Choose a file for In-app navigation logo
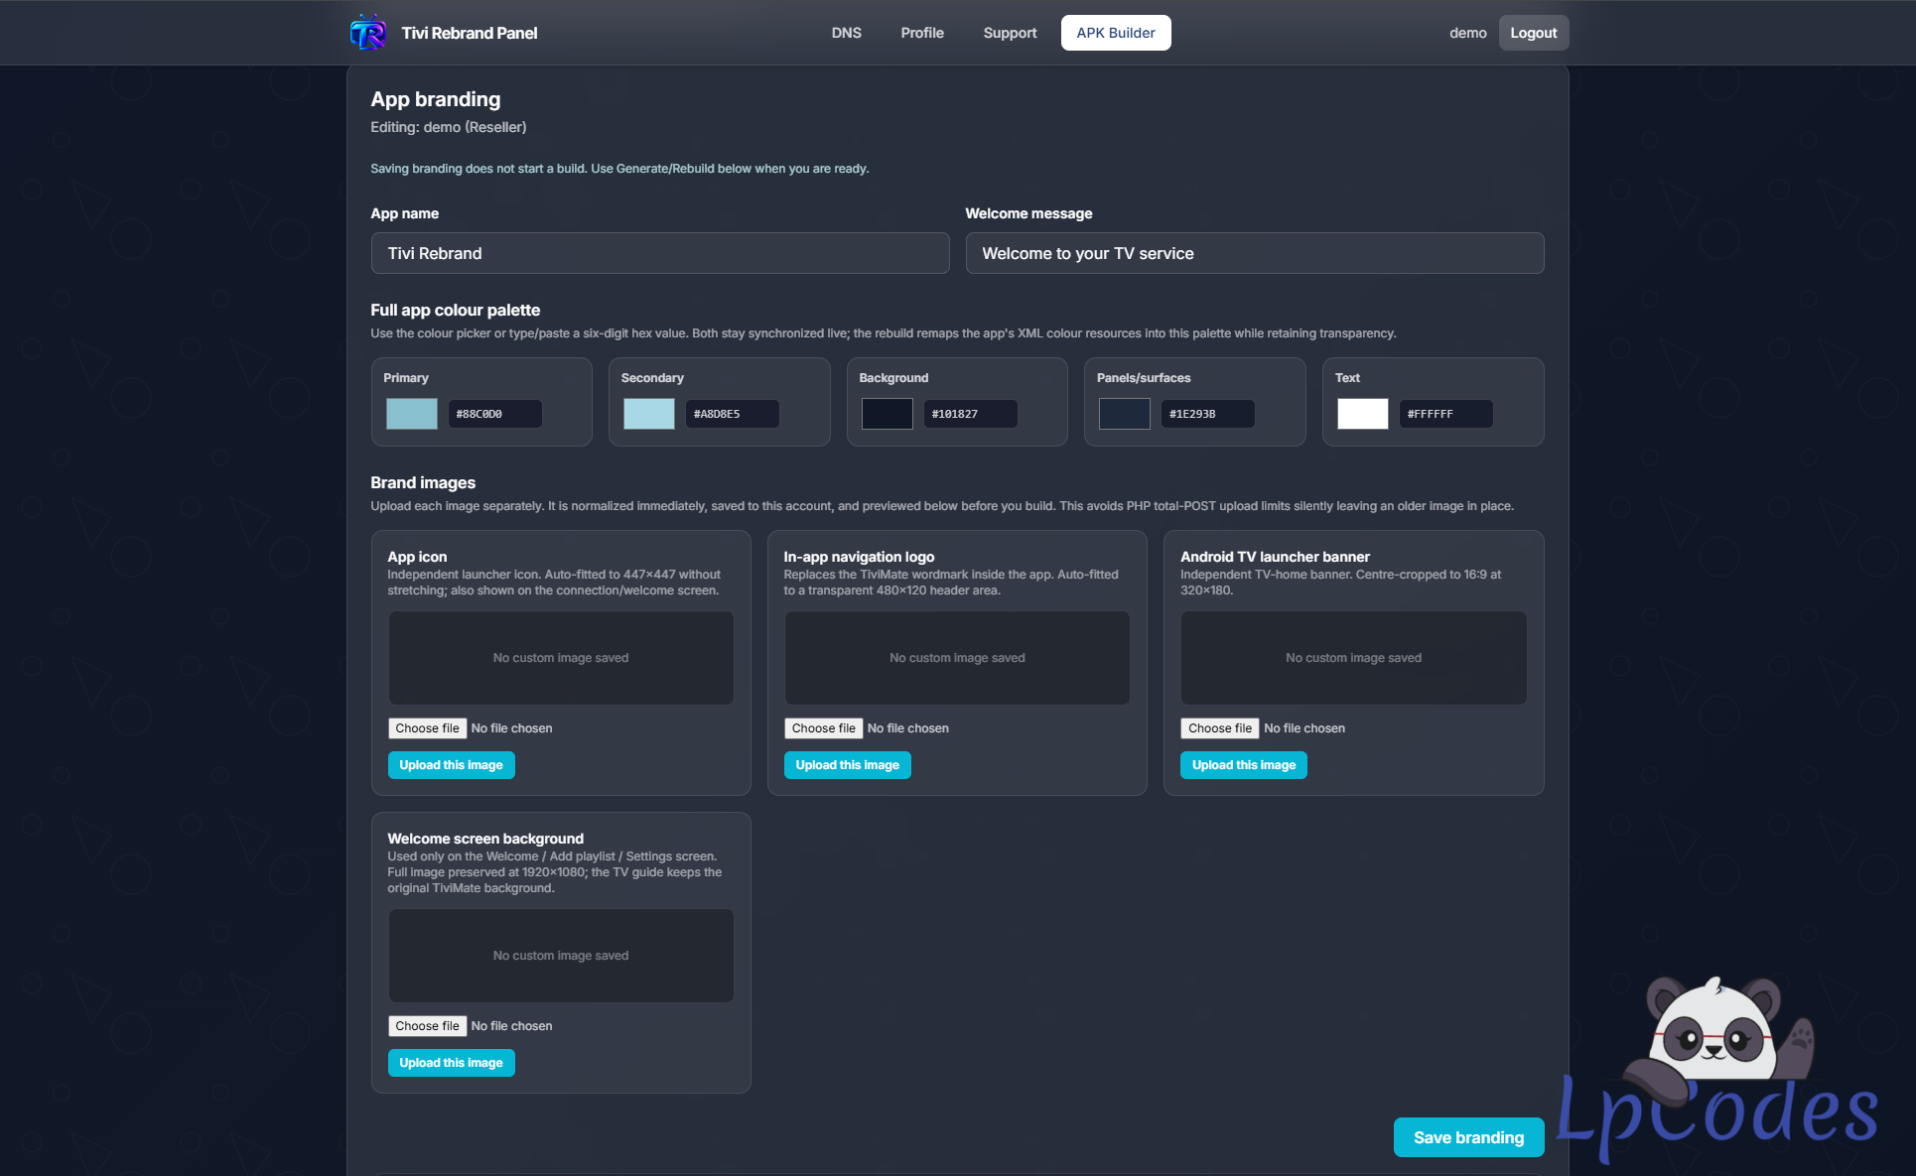 click(x=824, y=728)
